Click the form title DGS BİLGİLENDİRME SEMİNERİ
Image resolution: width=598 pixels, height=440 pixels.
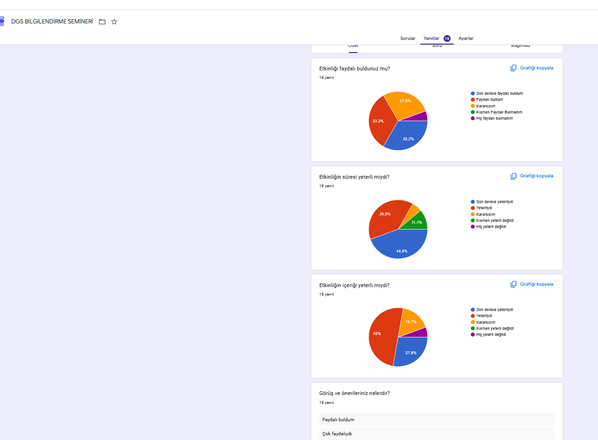pos(52,22)
